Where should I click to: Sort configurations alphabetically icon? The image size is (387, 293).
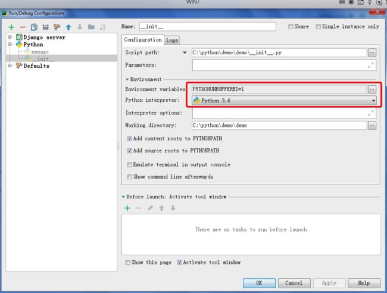(x=102, y=27)
